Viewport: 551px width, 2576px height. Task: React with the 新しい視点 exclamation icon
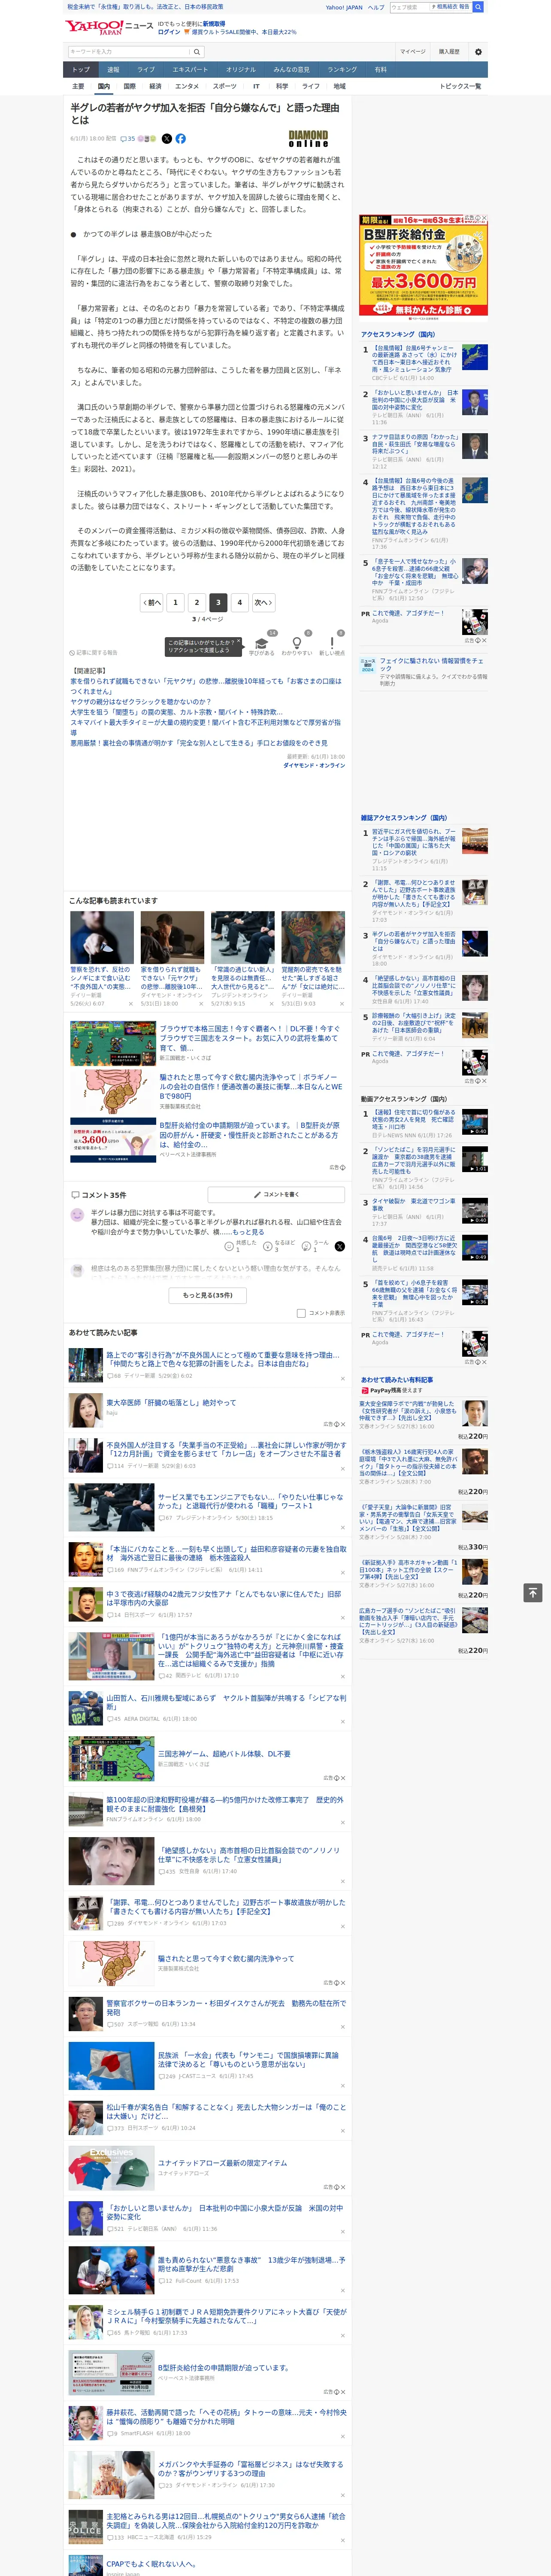332,644
